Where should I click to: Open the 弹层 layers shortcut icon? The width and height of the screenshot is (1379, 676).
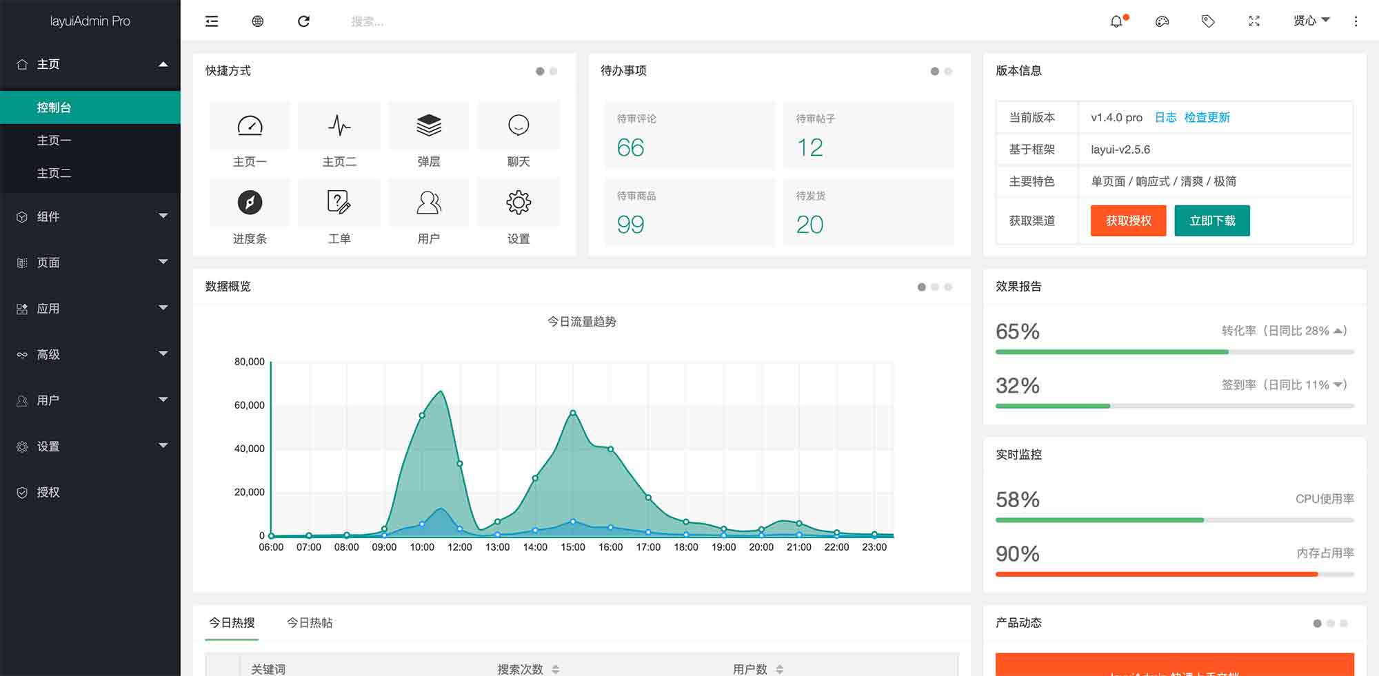(x=429, y=125)
